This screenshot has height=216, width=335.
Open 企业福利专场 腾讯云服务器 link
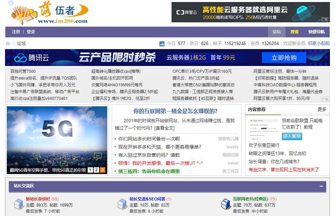[x=125, y=92]
